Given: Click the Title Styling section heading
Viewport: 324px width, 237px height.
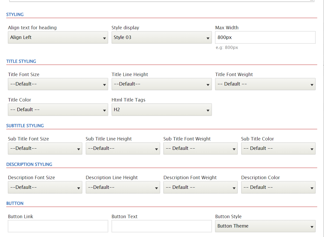Looking at the screenshot, I should 21,61.
